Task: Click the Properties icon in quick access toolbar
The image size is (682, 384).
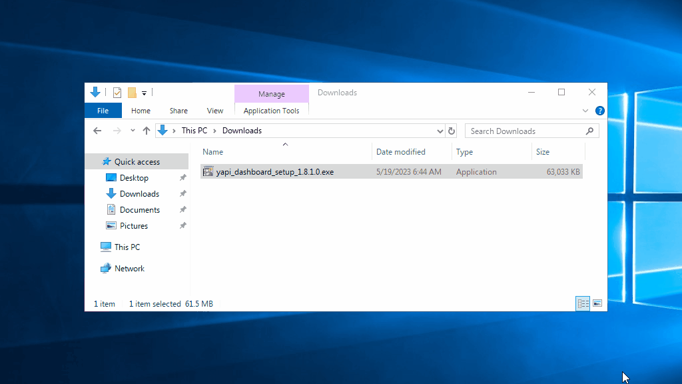Action: 117,93
